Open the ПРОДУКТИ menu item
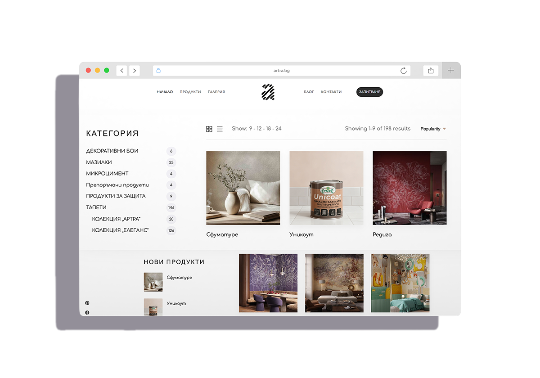 [190, 92]
